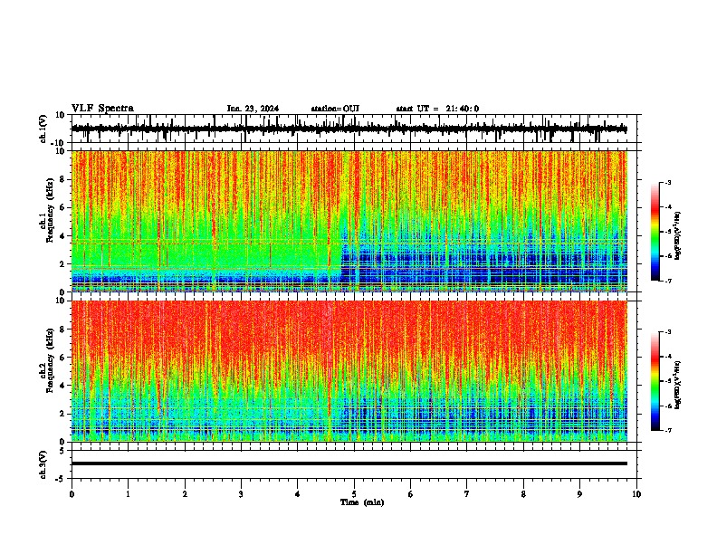This screenshot has height=554, width=717.
Task: Click the "8" frequency tick on ch.1 spectrogram
Action: [63, 179]
